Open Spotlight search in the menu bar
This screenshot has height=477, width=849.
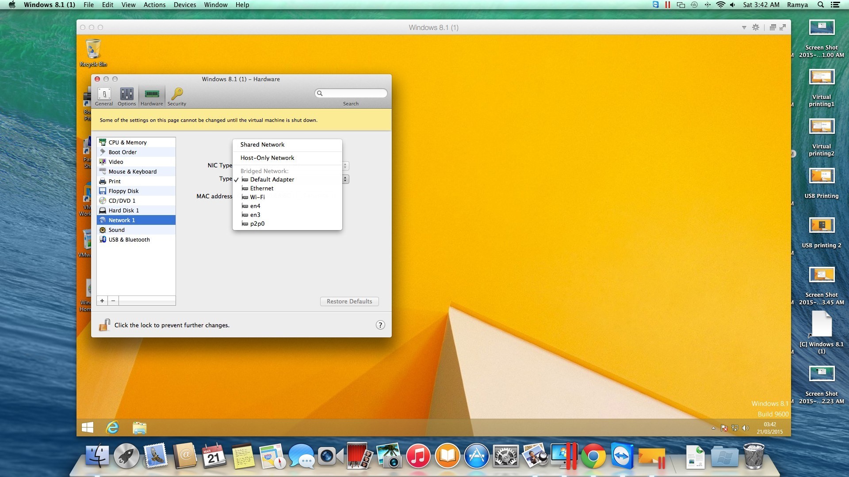pos(821,5)
